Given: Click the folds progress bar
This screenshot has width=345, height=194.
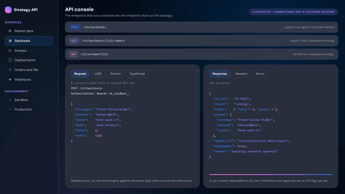Looking at the screenshot, I should click(270, 174).
